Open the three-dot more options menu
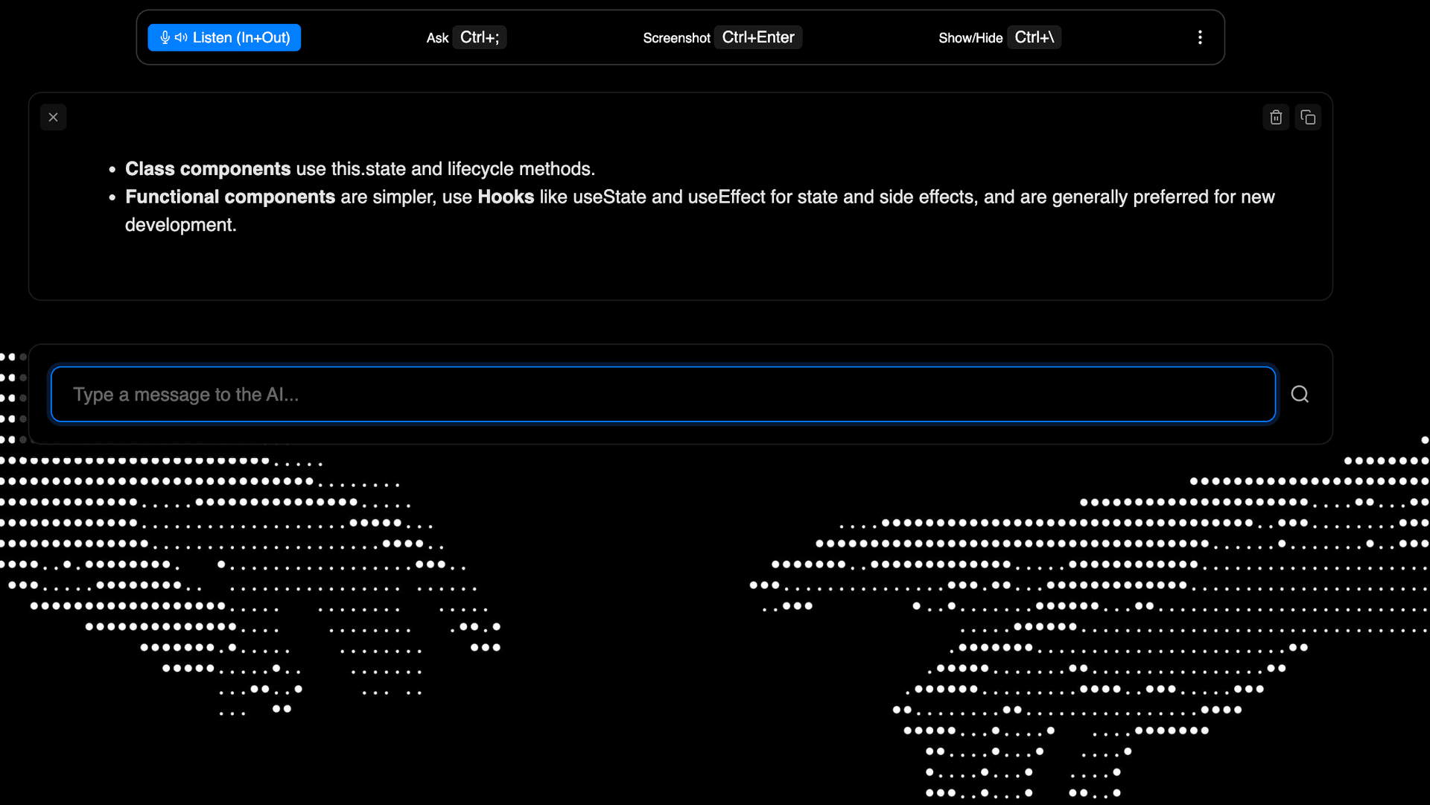1430x805 pixels. pyautogui.click(x=1199, y=38)
